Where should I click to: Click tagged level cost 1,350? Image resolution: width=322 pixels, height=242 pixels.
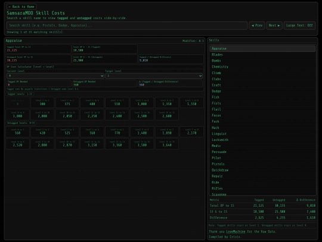pos(167,103)
